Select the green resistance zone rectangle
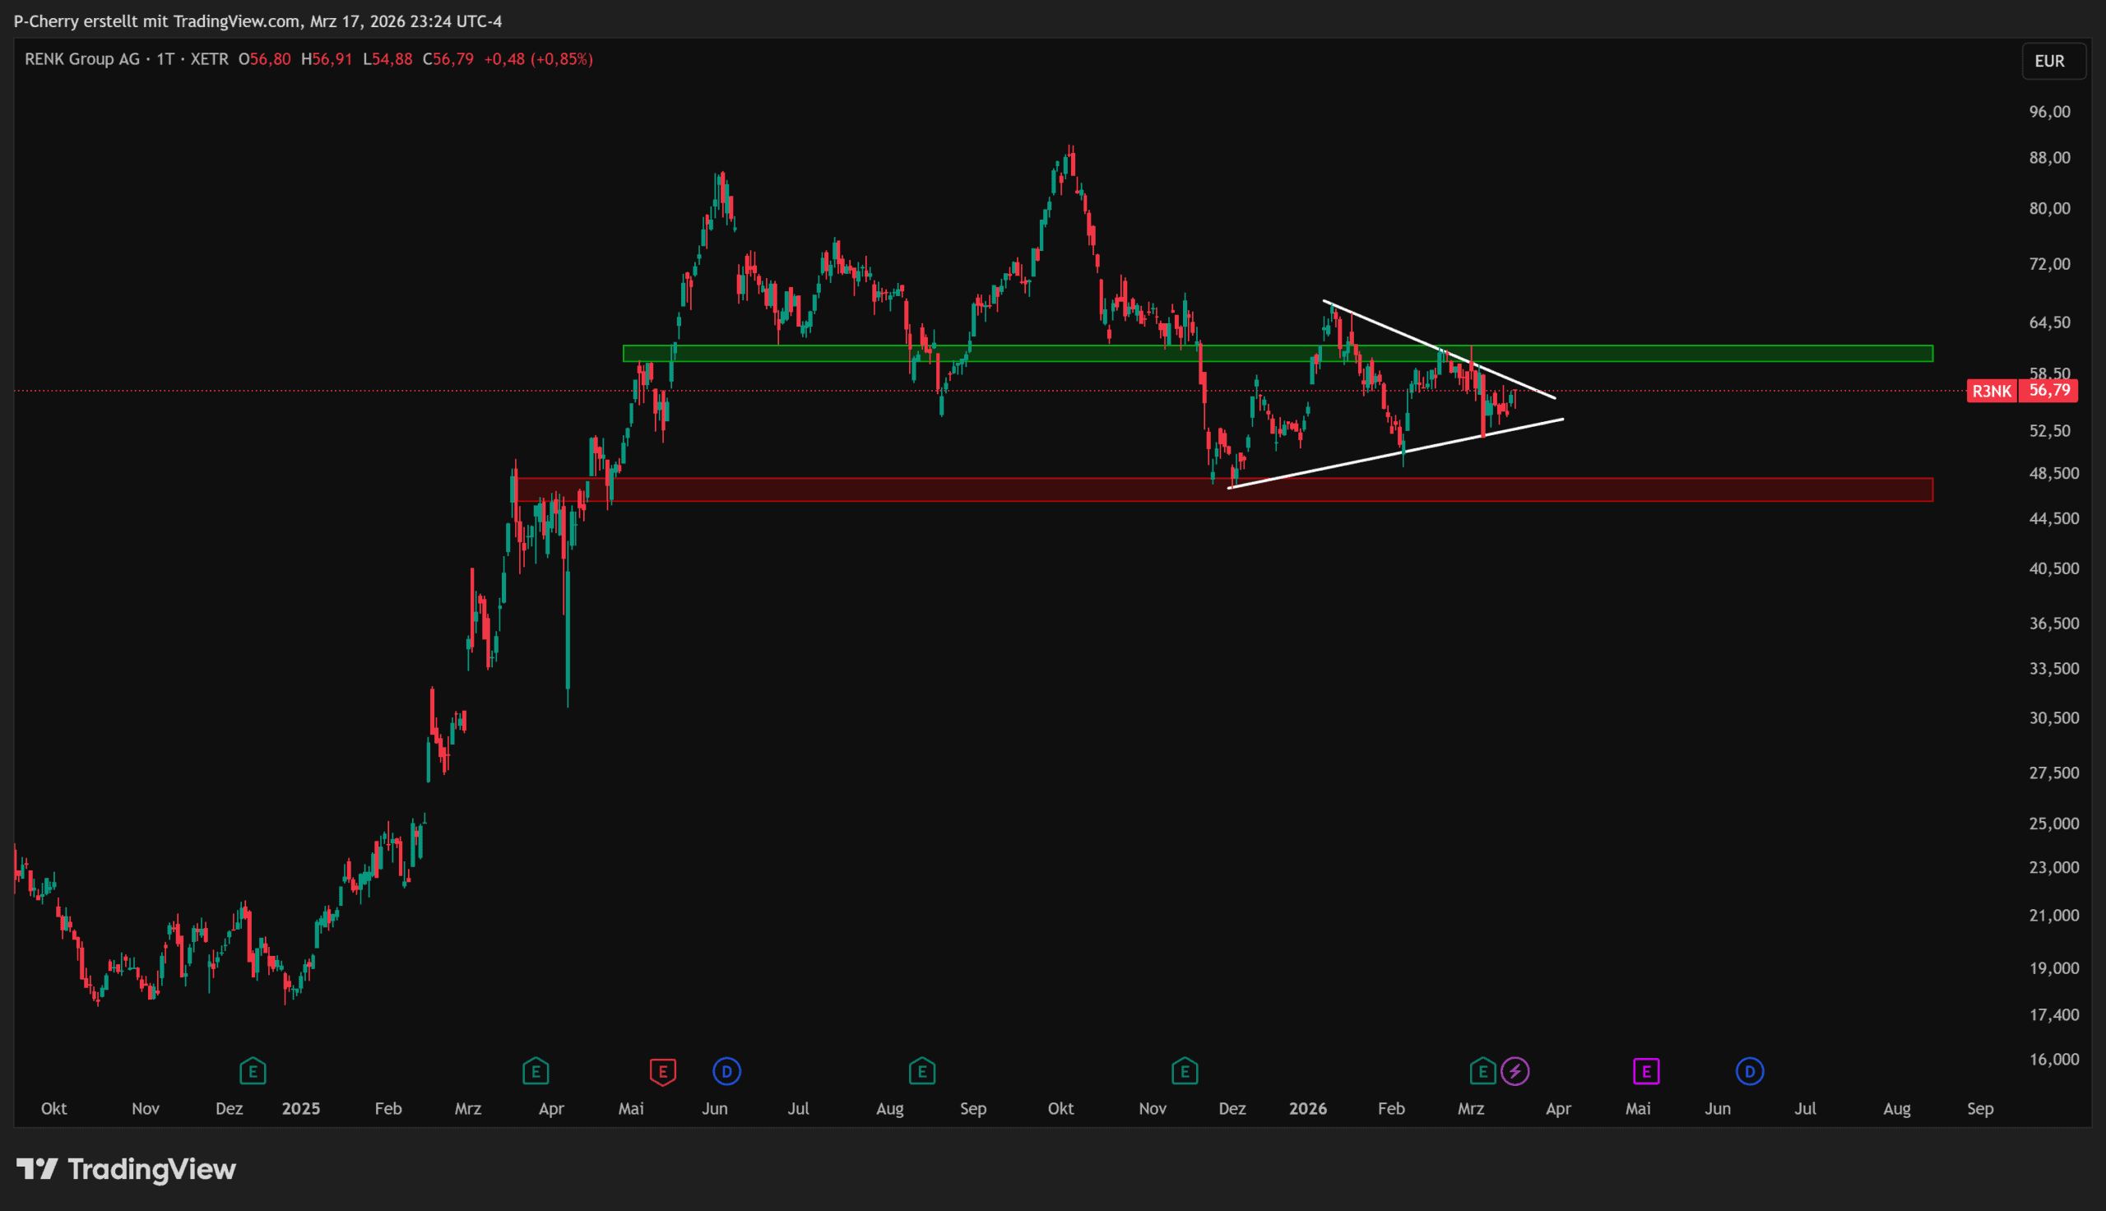Viewport: 2106px width, 1211px height. [x=1746, y=354]
